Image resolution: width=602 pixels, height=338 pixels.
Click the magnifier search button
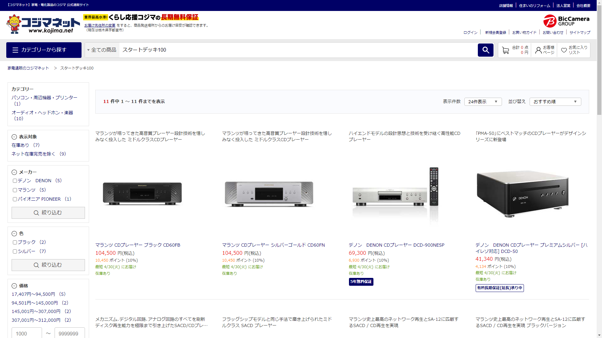coord(485,50)
